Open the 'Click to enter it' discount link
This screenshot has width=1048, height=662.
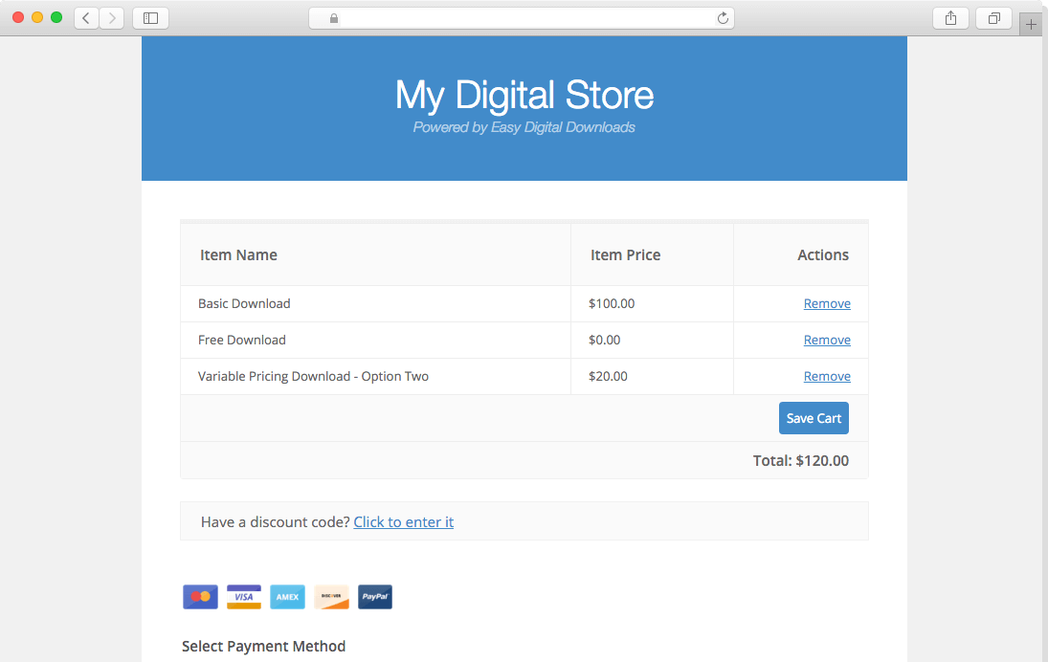[403, 521]
